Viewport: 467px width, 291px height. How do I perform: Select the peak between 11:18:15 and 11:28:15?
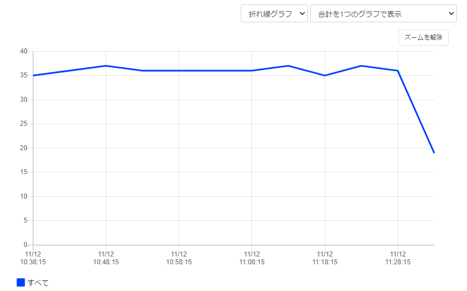(x=361, y=66)
